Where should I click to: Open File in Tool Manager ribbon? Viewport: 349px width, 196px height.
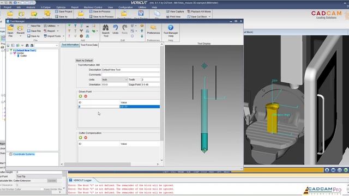point(10,31)
